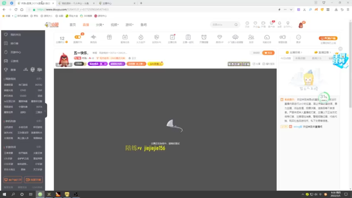The image size is (352, 198).
Task: Open the taskbar notification center icon
Action: point(346,194)
